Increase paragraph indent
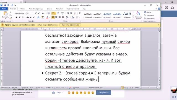The height and width of the screenshot is (100, 177). click(x=71, y=13)
